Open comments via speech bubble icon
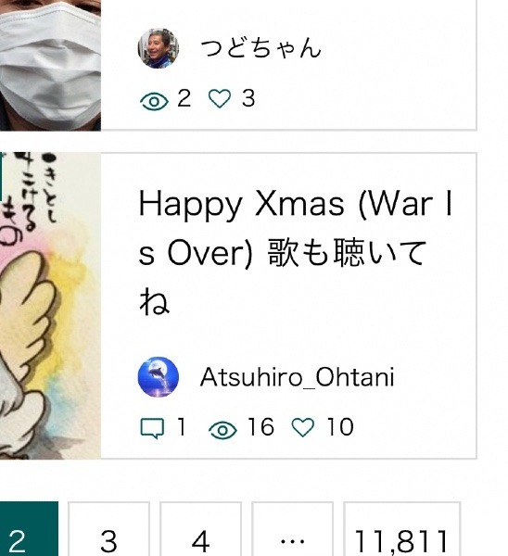The width and height of the screenshot is (508, 556). coord(152,428)
